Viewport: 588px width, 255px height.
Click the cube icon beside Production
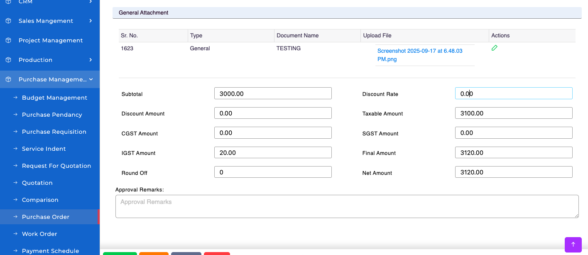[8, 60]
